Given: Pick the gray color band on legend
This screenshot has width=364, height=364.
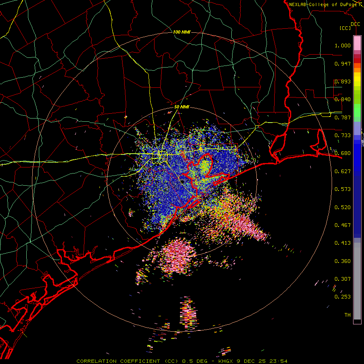Looking at the screenshot, I should [357, 281].
